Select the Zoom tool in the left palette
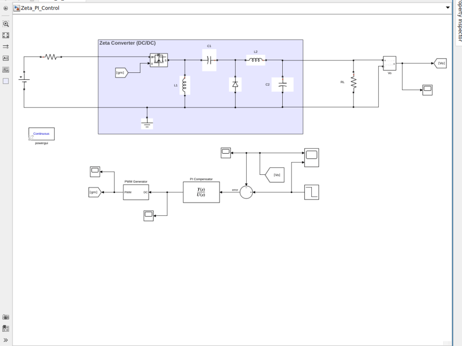Screen dimensions: 462x346 click(x=6, y=24)
